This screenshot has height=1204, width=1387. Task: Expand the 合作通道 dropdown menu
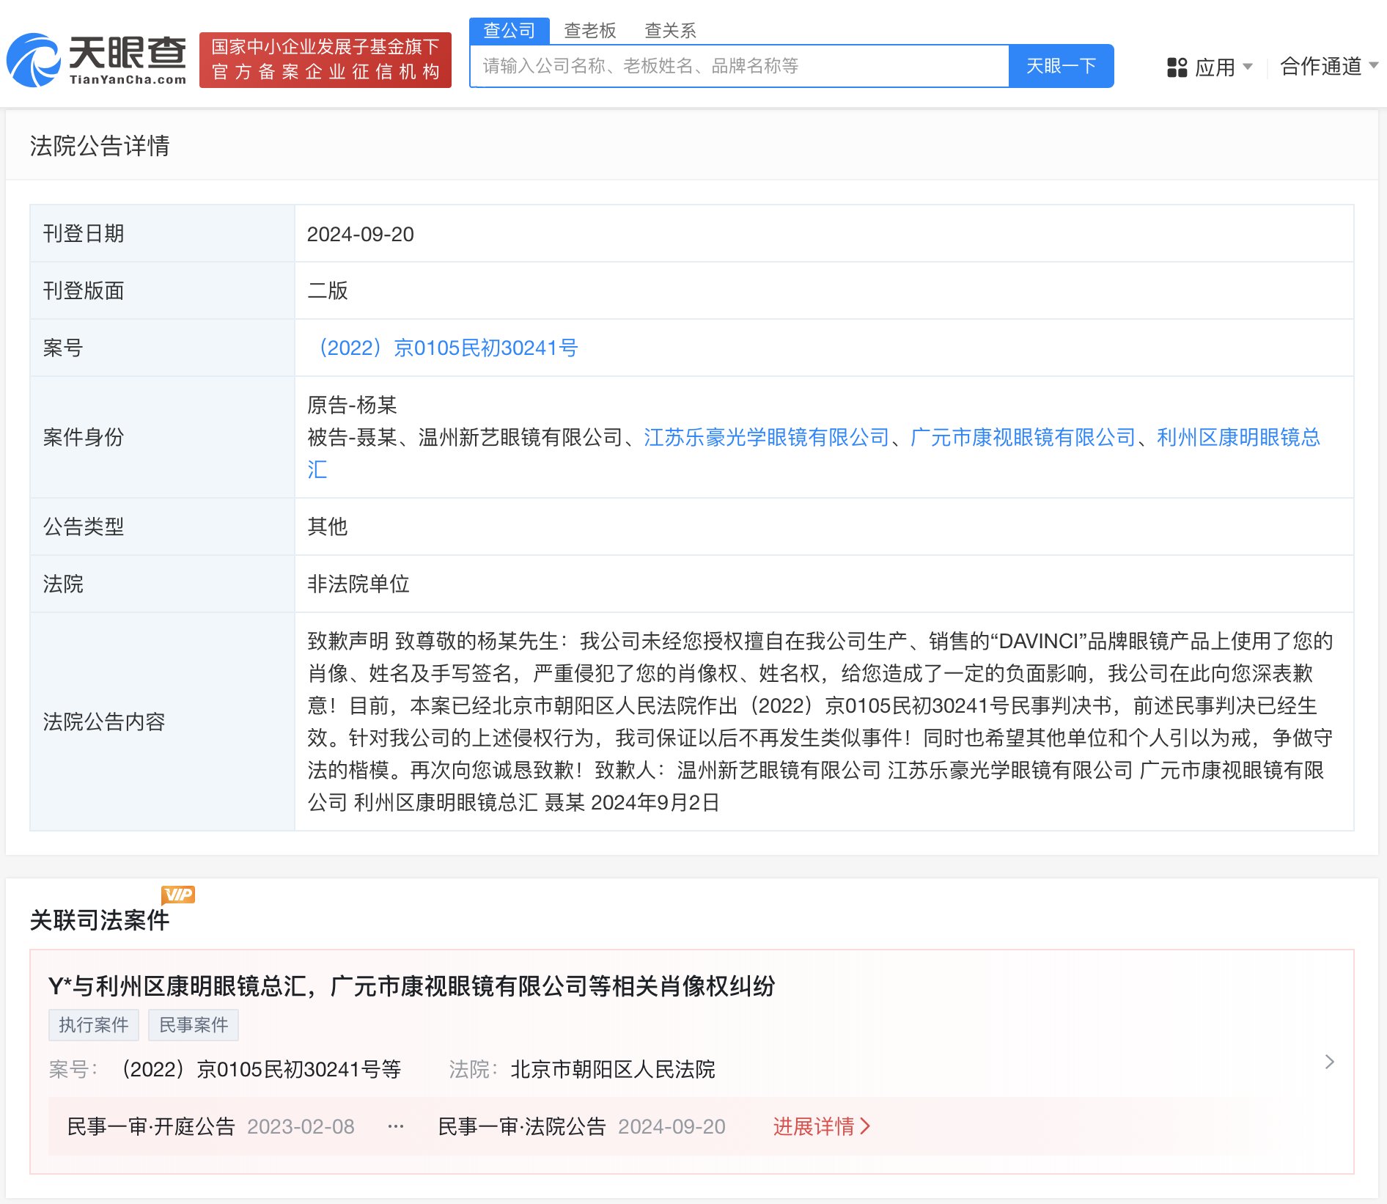(x=1328, y=66)
